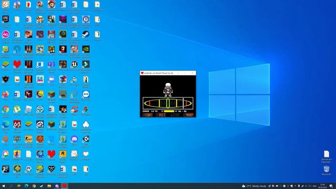Image resolution: width=336 pixels, height=189 pixels.
Task: Open the Filmora desktop shortcut
Action: pos(86,64)
